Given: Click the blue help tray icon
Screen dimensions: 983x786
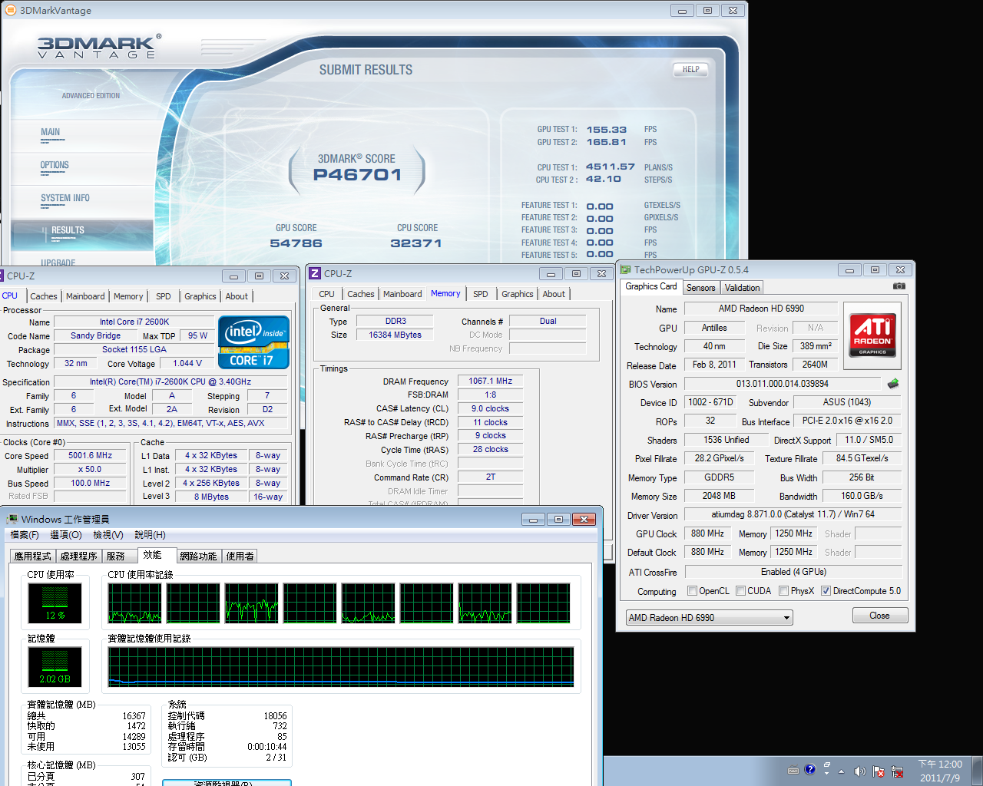Looking at the screenshot, I should (809, 769).
